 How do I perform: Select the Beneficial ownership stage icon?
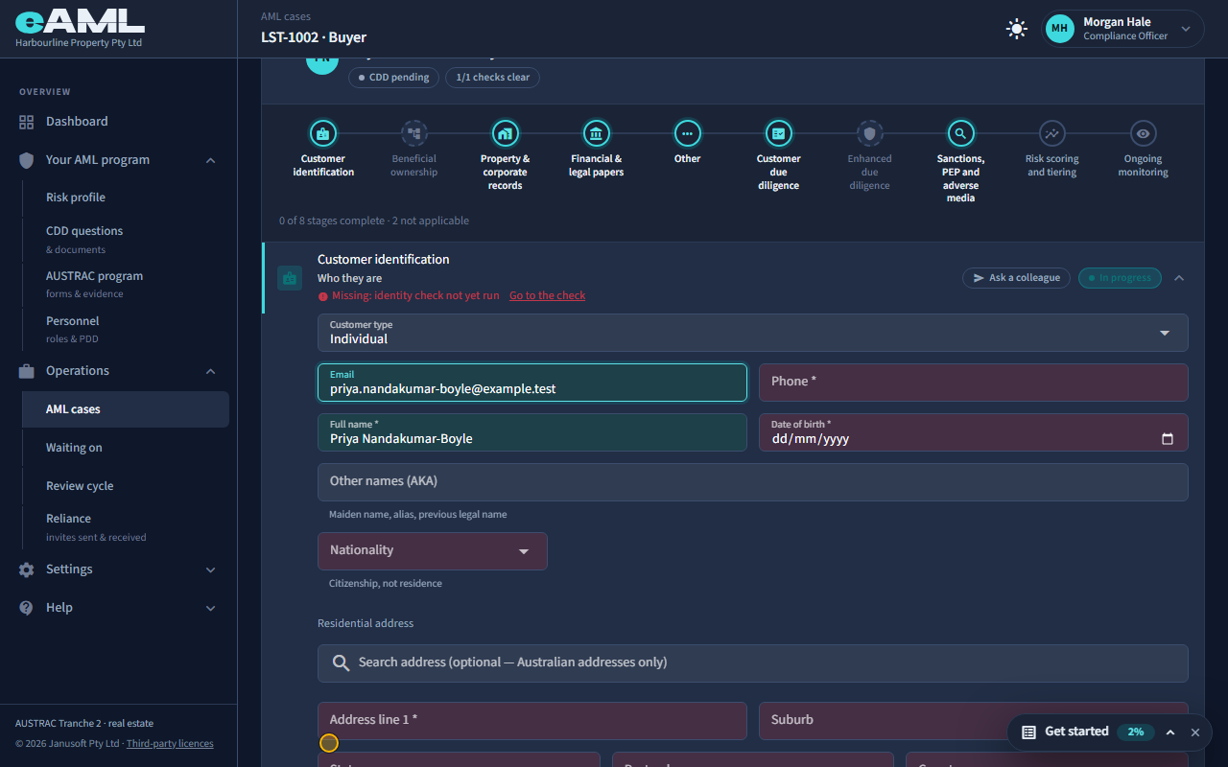[413, 133]
